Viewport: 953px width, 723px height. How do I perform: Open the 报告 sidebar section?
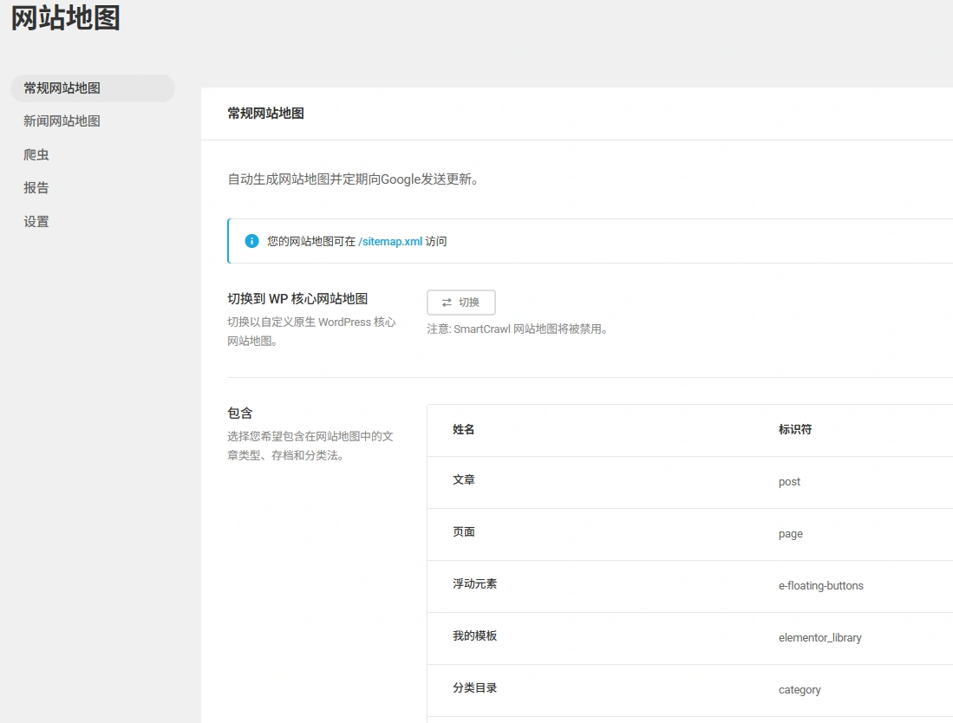(x=36, y=187)
